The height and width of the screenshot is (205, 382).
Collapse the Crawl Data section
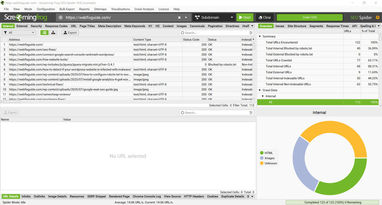click(x=260, y=90)
